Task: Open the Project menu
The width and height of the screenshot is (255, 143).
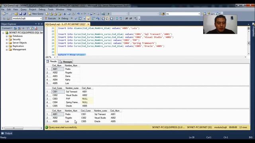Action: pyautogui.click(x=33, y=10)
